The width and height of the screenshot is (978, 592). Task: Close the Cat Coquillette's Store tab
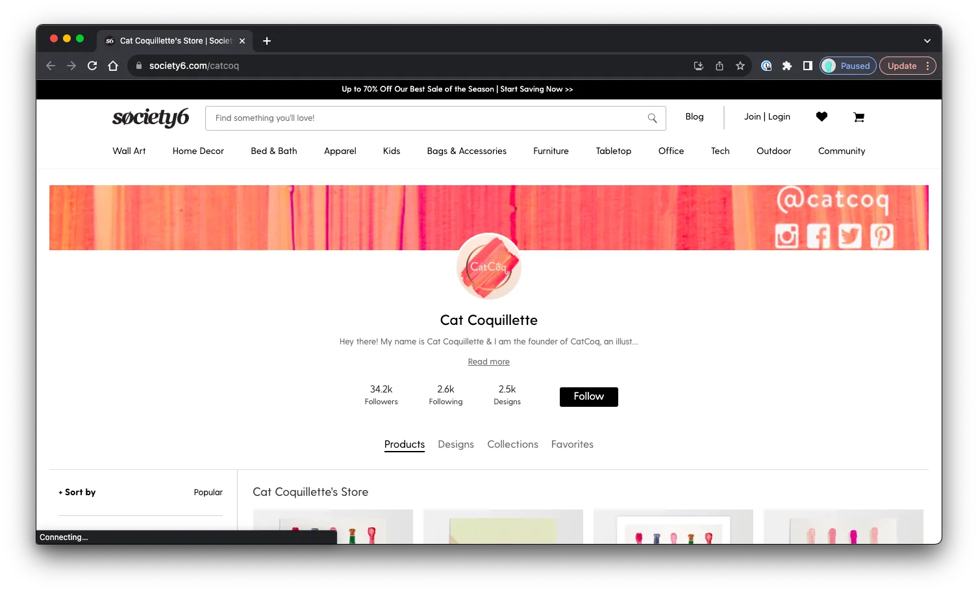(242, 41)
